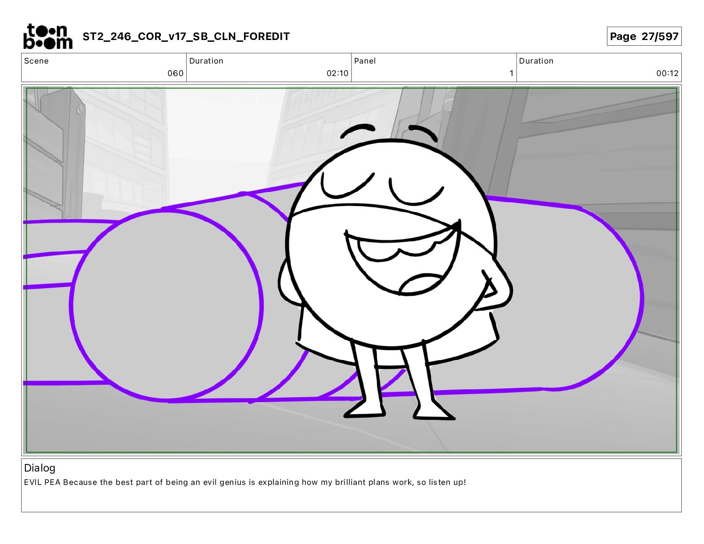Select the title ST2_246_COR_v17_SB_CLN_FOREDIT
The image size is (704, 544).
[186, 36]
